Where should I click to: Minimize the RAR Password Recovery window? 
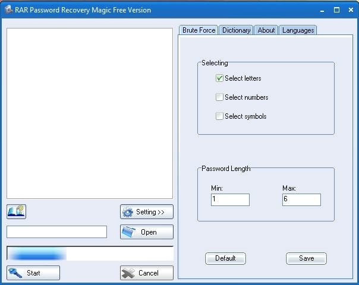pos(322,10)
